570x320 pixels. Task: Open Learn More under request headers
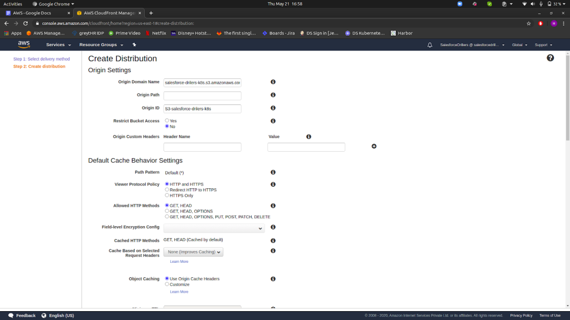(179, 262)
